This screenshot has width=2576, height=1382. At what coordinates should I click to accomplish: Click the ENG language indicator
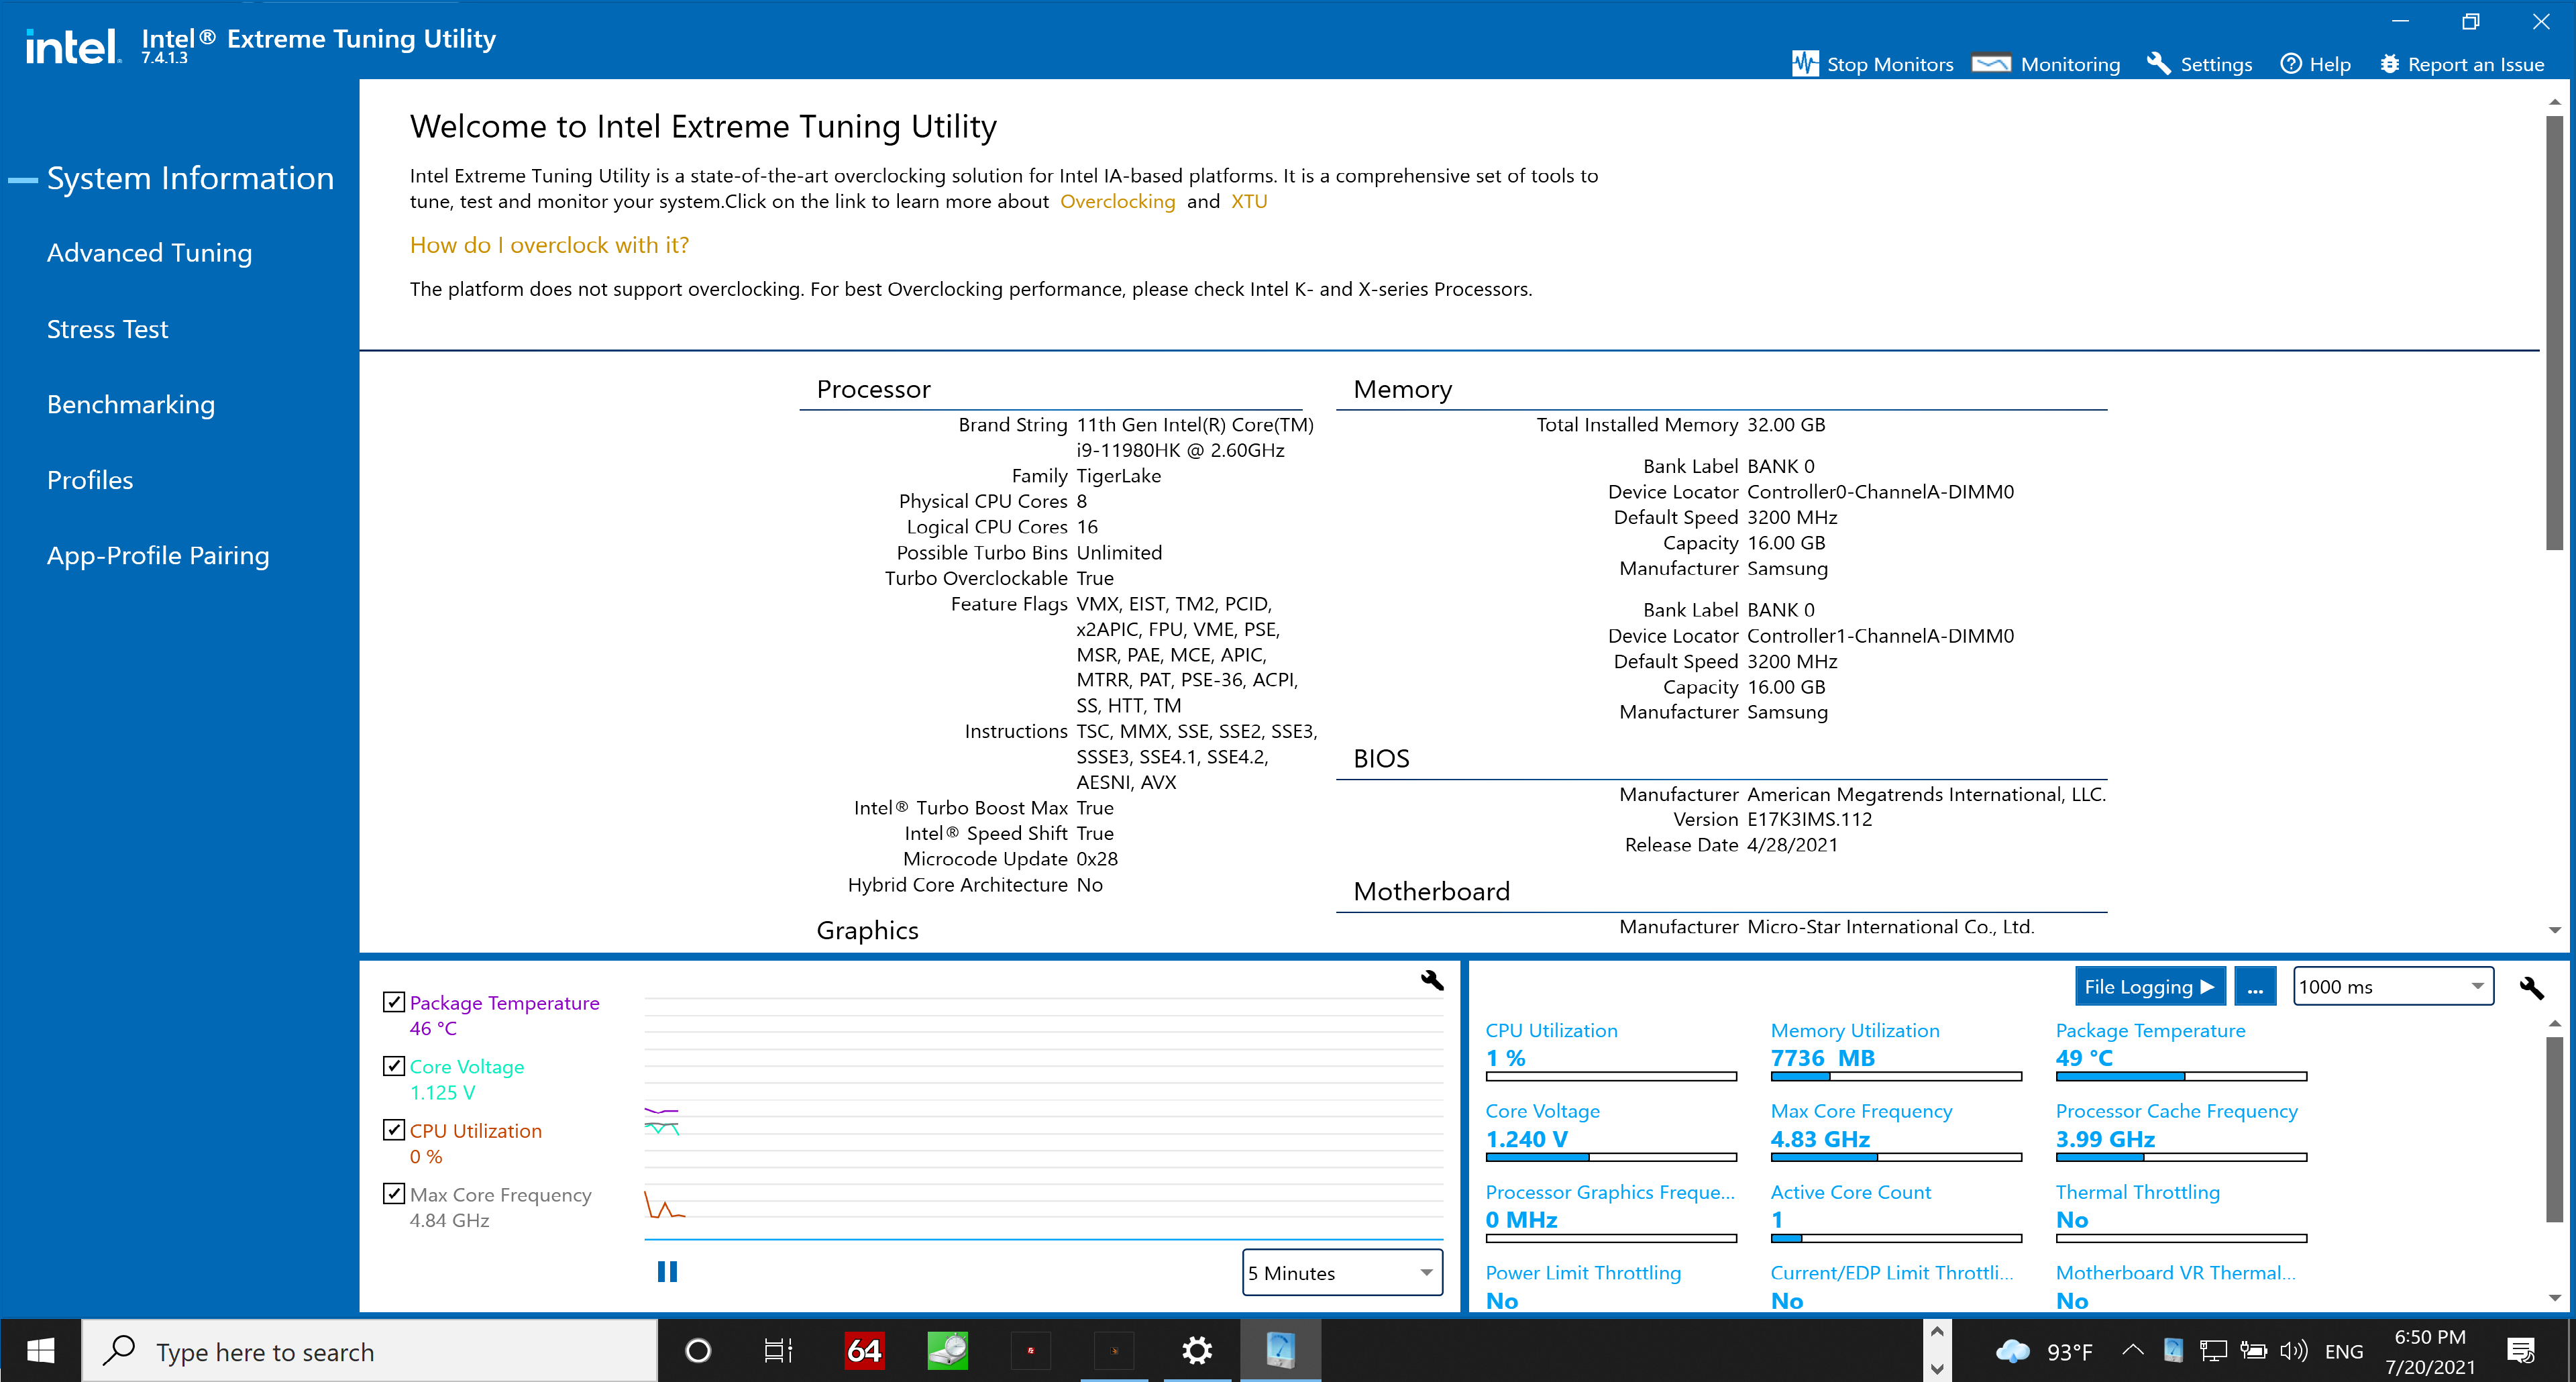(x=2344, y=1351)
